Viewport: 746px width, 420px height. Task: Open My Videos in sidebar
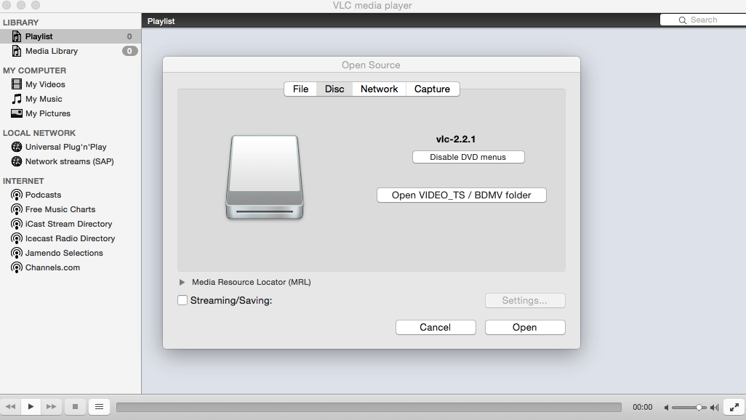pos(71,84)
